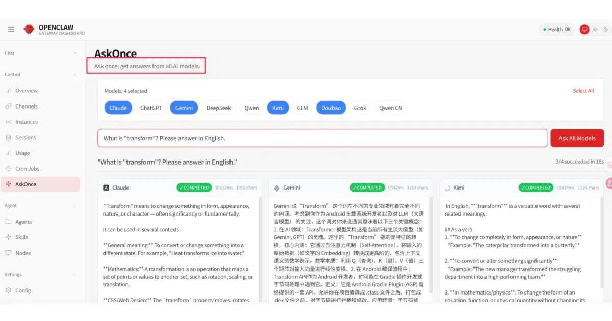Click the AskOnce lightning icon
The image size is (612, 321).
[9, 184]
